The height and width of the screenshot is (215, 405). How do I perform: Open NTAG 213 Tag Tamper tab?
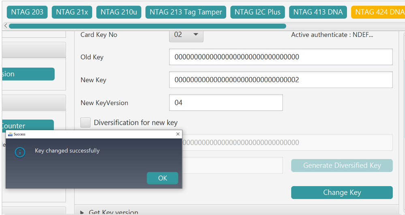(186, 12)
